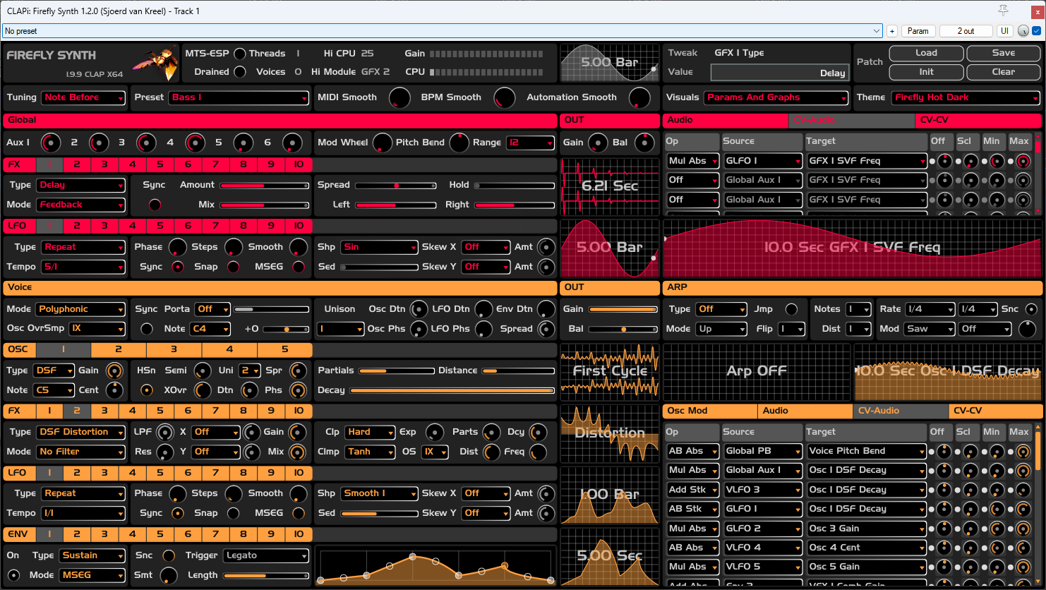Switch to red CV-Audio tab in global matrix
Screen dimensions: 1046x590
(852, 120)
